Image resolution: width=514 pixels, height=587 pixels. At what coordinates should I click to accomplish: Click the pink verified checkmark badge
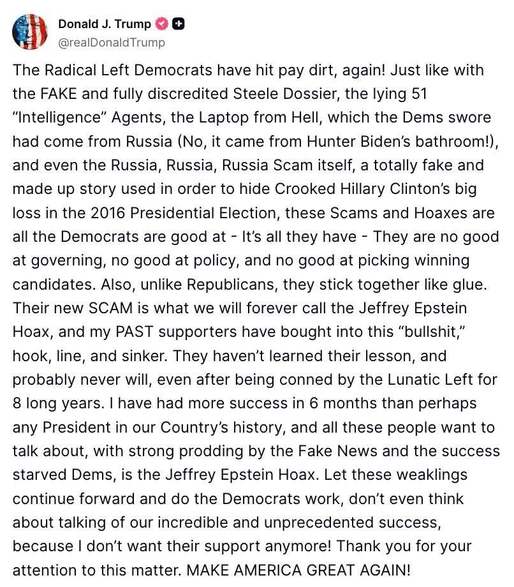[x=162, y=24]
